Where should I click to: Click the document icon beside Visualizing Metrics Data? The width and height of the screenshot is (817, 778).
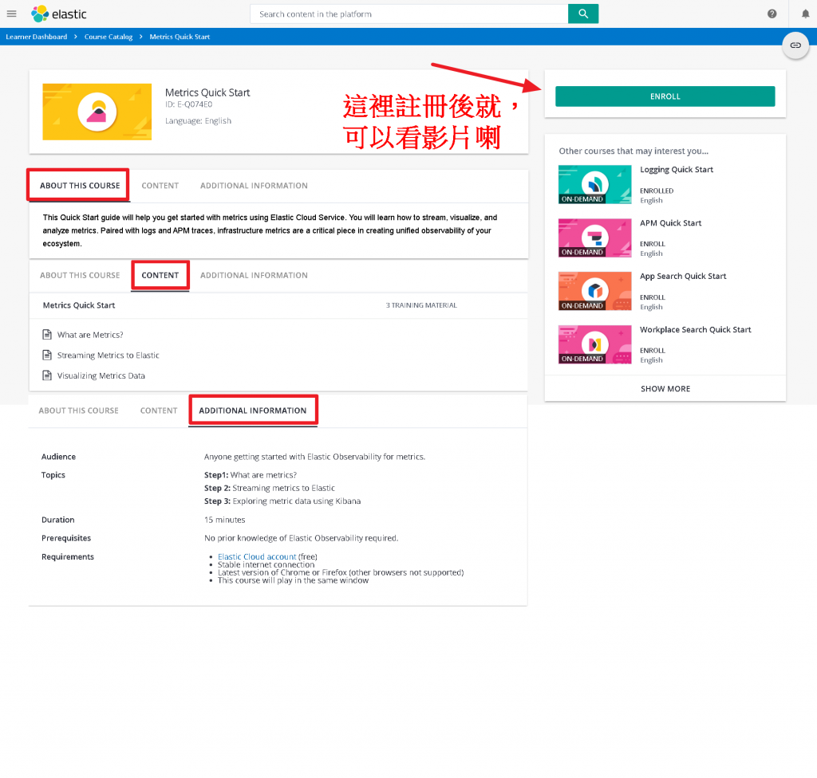pos(47,375)
